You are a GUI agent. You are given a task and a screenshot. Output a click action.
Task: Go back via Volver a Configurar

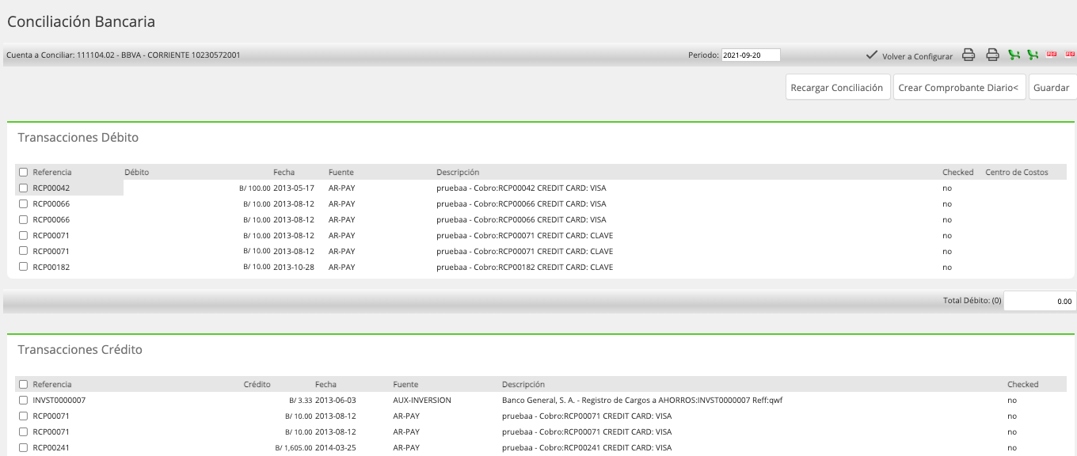pos(909,55)
